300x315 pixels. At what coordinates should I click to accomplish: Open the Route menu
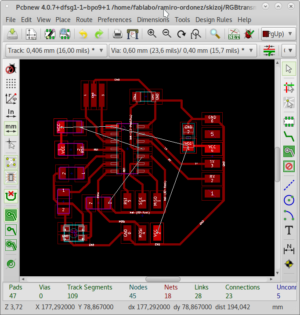pos(84,20)
